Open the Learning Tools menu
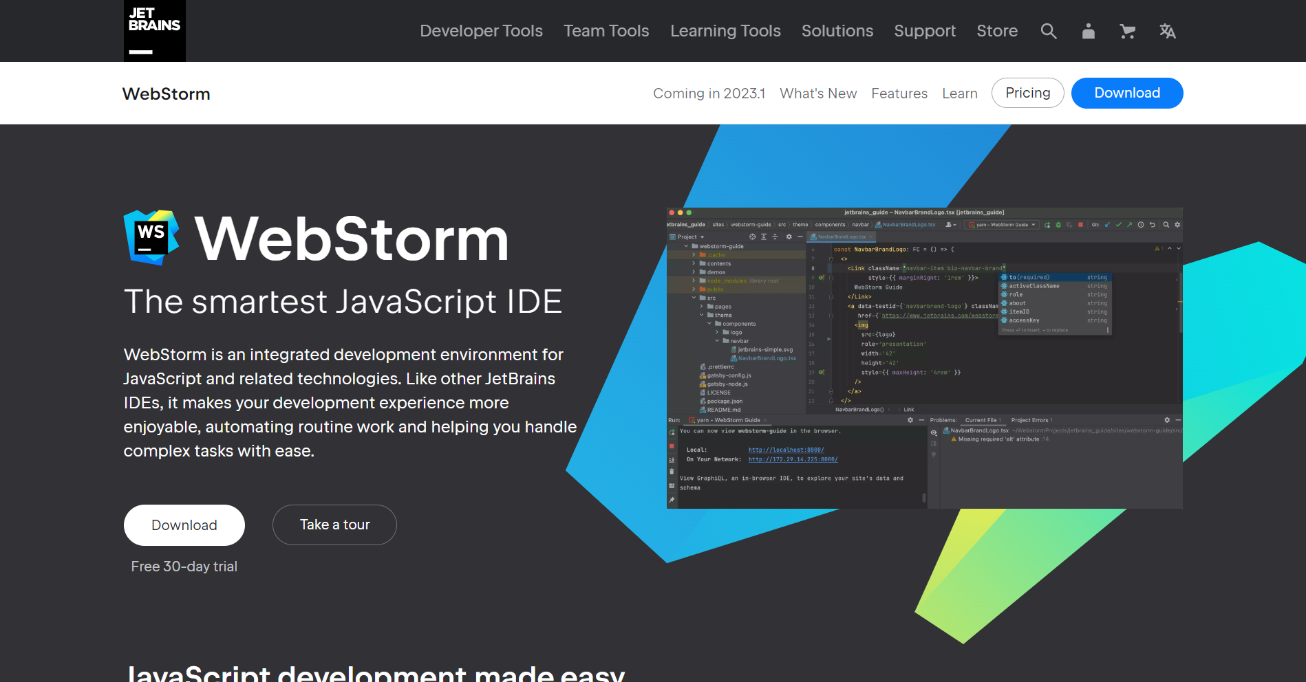This screenshot has width=1306, height=682. click(x=725, y=31)
